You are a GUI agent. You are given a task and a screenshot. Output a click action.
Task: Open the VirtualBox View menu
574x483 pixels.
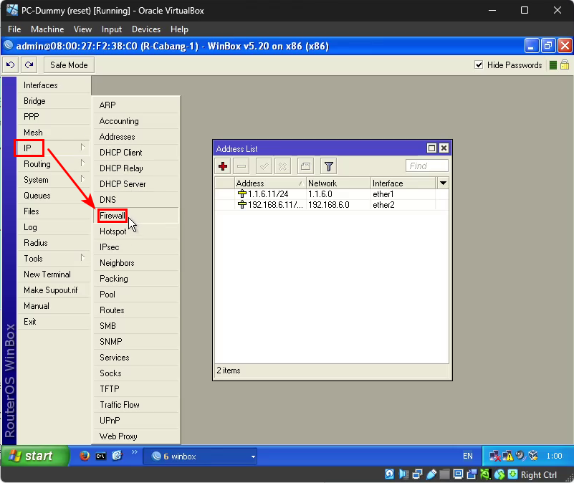[x=82, y=29]
